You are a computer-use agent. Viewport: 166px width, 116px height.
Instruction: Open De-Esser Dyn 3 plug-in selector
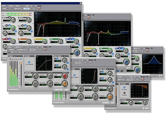click(x=126, y=77)
